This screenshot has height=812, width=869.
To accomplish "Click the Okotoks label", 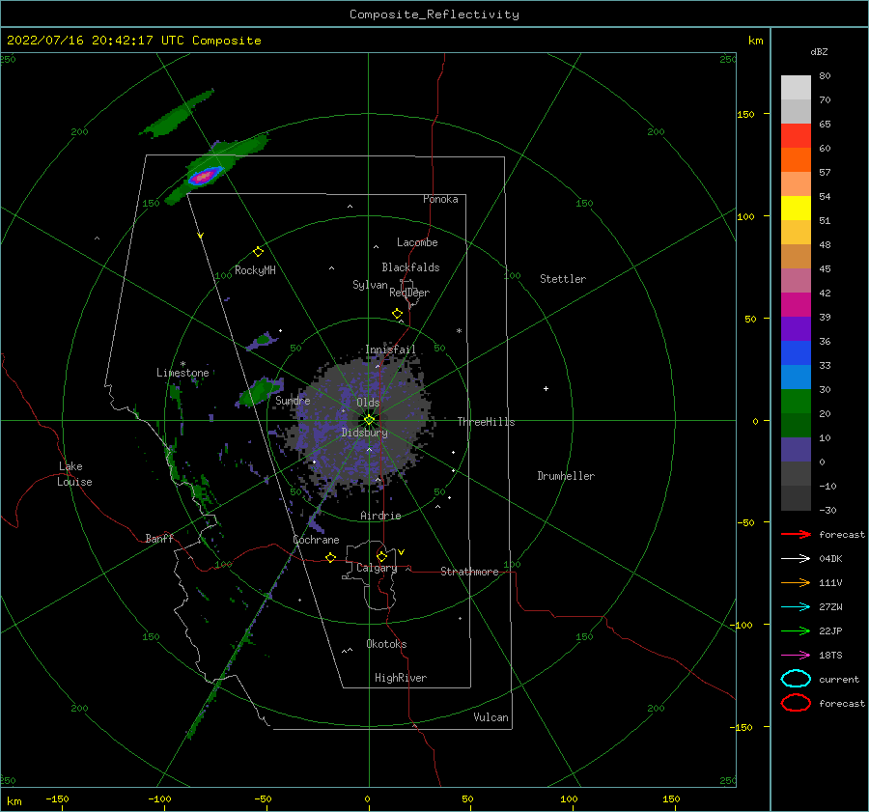I will point(386,644).
